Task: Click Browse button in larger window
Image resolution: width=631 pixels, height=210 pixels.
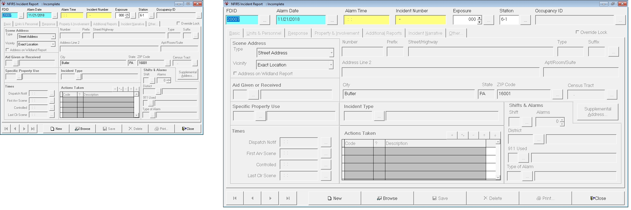Action: [387, 198]
